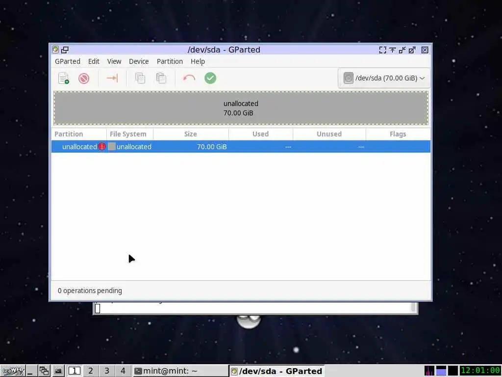Click the terminal window scrollbar behind GParted
The width and height of the screenshot is (502, 377).
[x=413, y=307]
